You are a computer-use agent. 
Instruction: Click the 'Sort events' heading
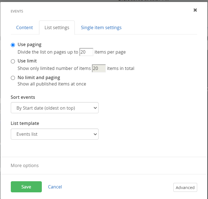click(x=23, y=97)
